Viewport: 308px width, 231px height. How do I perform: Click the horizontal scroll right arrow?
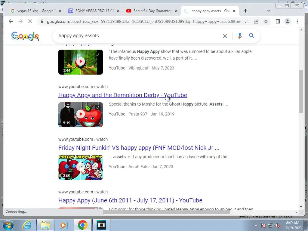point(296,212)
